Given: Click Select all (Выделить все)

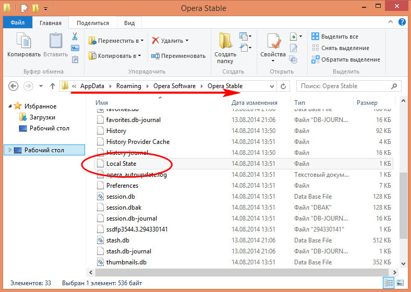Looking at the screenshot, I should coord(335,36).
